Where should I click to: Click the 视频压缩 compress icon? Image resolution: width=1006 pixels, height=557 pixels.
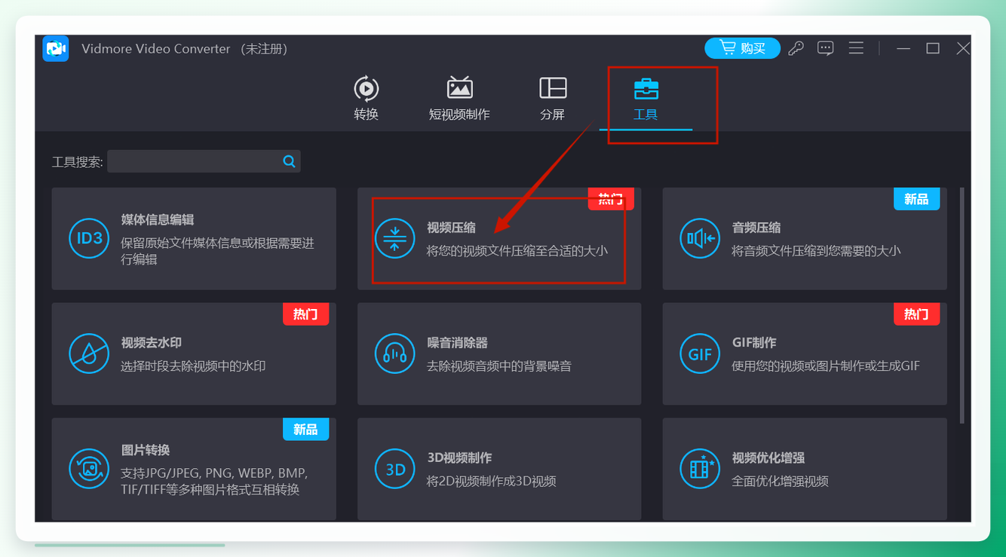[394, 238]
